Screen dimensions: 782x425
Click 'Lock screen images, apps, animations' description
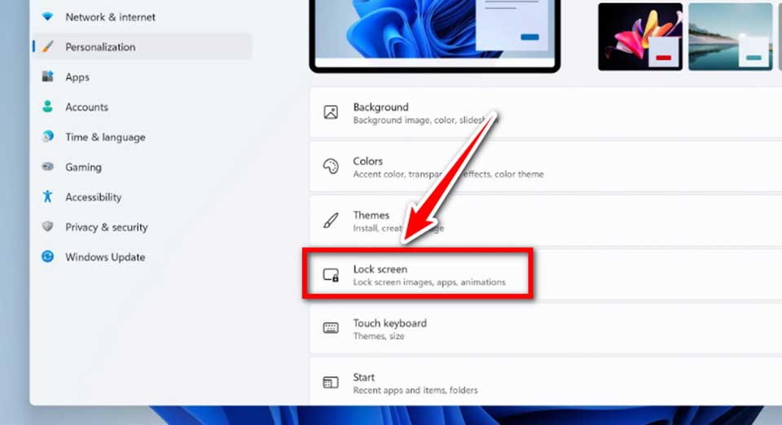[x=429, y=282]
